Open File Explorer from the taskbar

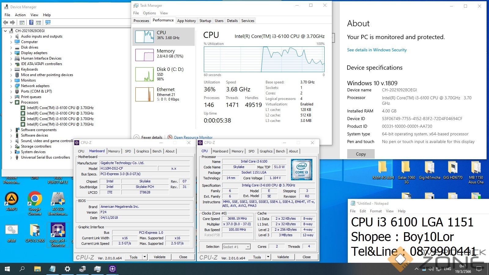click(37, 269)
